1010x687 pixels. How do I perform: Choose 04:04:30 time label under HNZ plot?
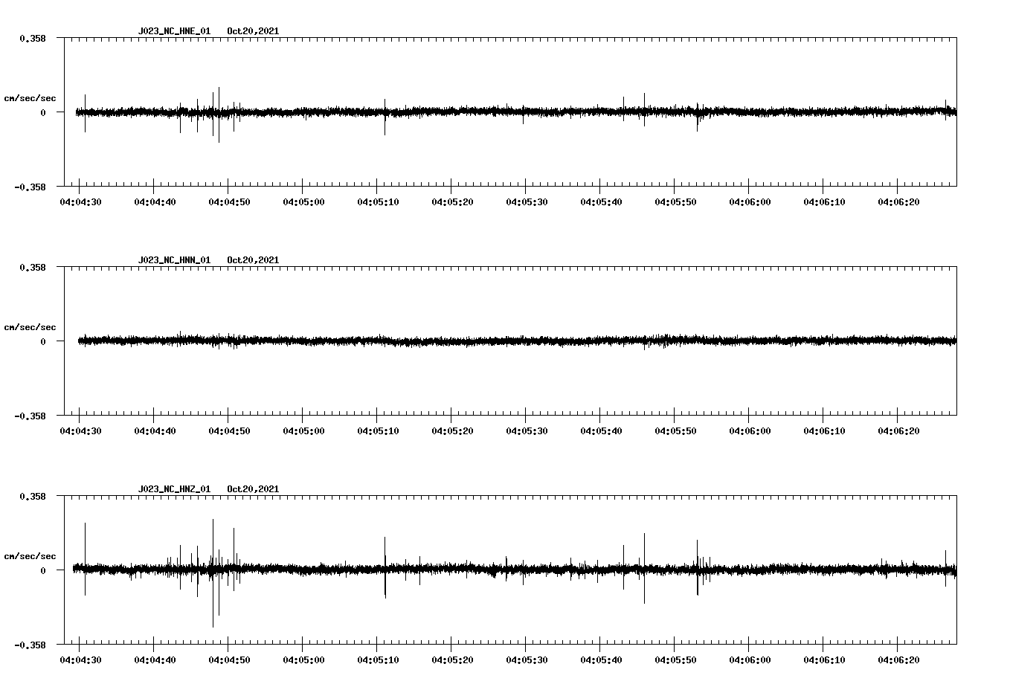point(80,660)
